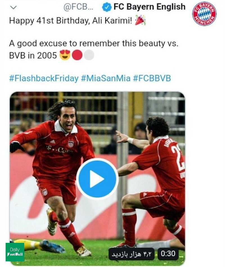Click the blue verified badge icon

(107, 7)
